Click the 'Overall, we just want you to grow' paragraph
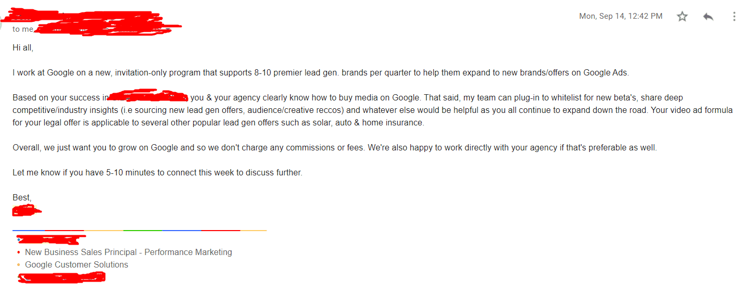 point(335,148)
